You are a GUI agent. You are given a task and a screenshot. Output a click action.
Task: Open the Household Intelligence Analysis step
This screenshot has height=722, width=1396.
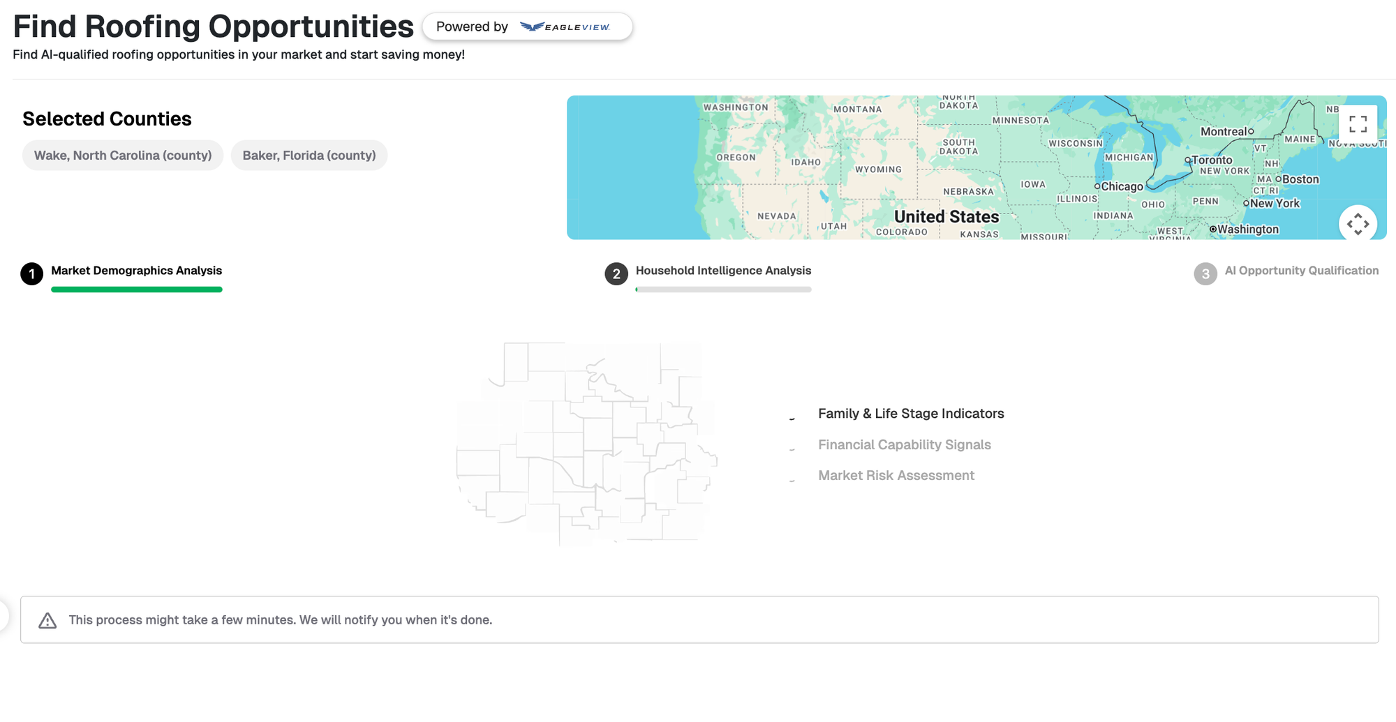[x=723, y=271]
